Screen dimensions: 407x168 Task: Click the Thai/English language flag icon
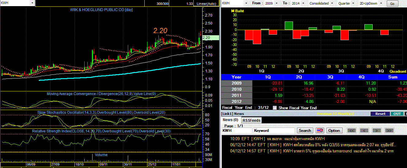pos(320,130)
